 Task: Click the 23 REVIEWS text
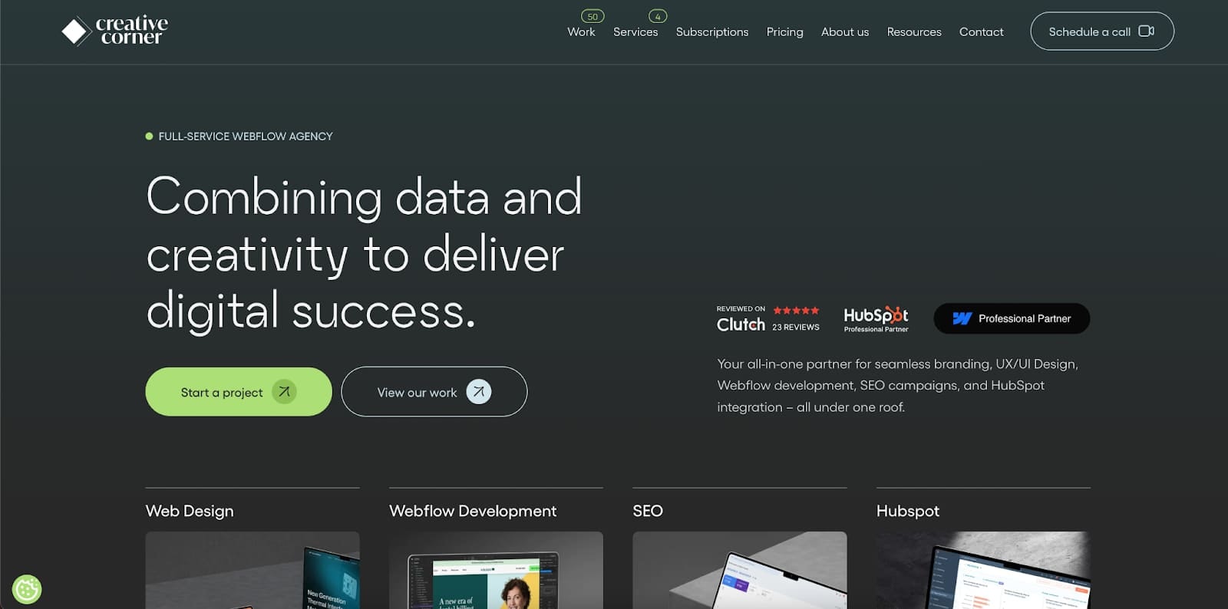[796, 328]
